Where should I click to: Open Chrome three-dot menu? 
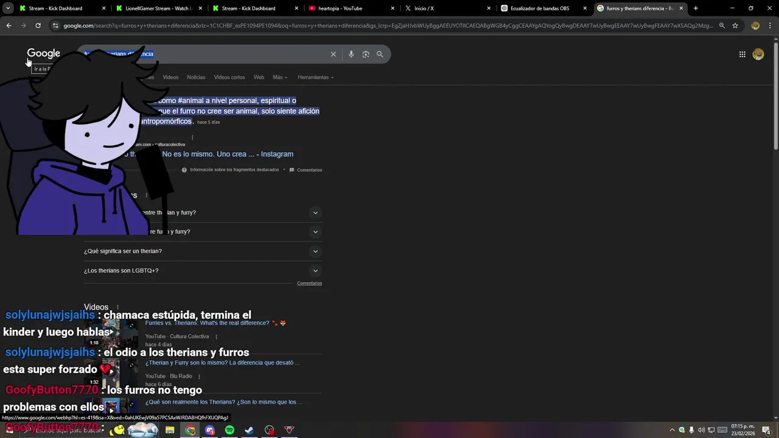click(x=770, y=26)
